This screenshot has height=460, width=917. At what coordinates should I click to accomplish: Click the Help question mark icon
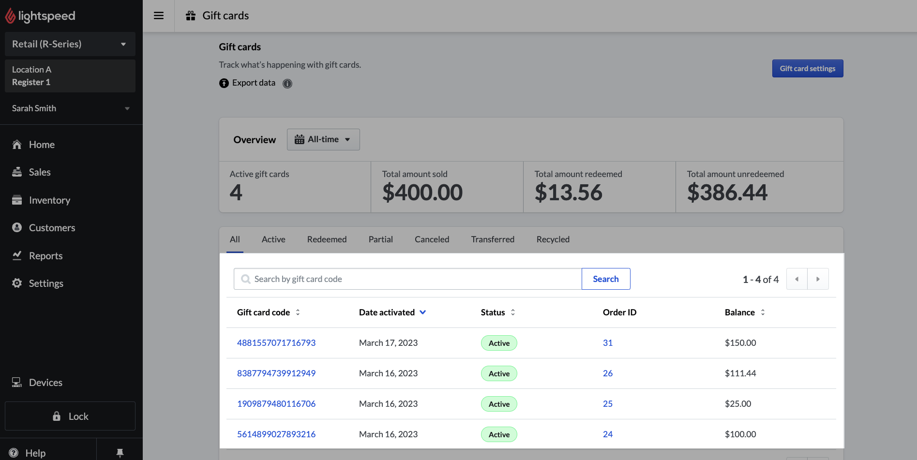coord(14,453)
